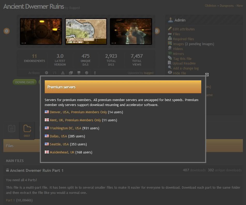Click the Hide file eye icon
Image resolution: width=246 pixels, height=205 pixels.
pyautogui.click(x=170, y=73)
